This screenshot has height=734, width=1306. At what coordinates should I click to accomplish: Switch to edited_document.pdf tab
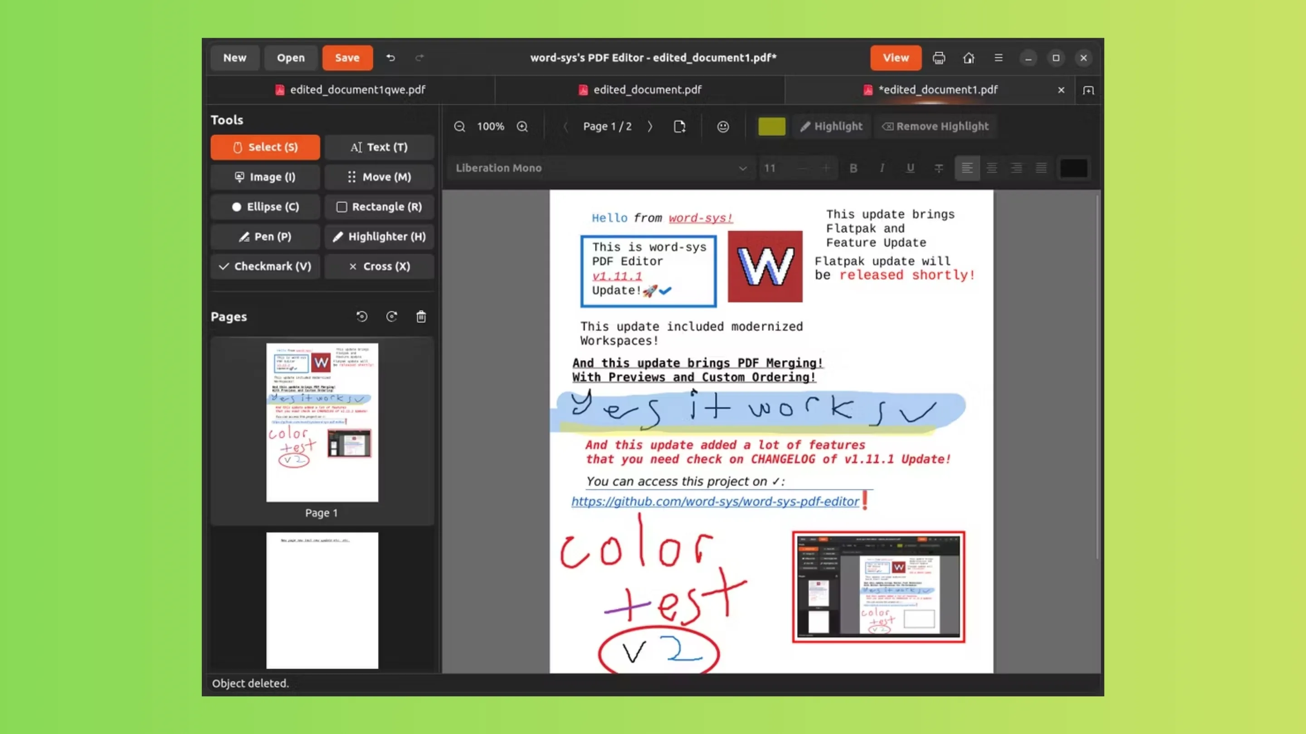pos(640,90)
